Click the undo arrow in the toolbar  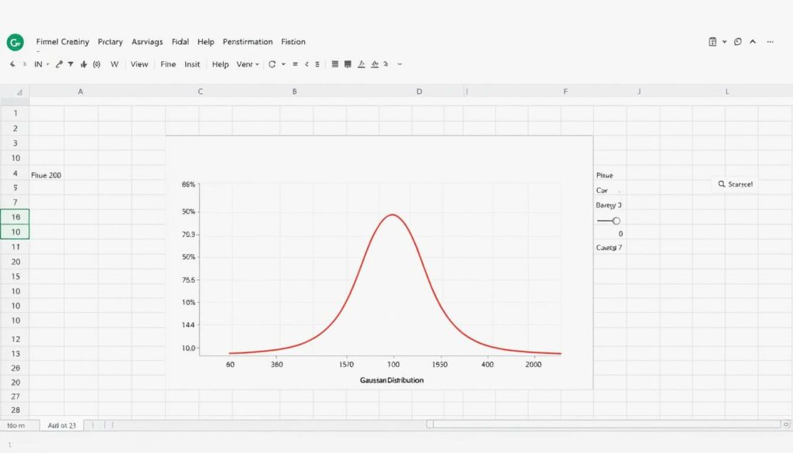(x=12, y=64)
